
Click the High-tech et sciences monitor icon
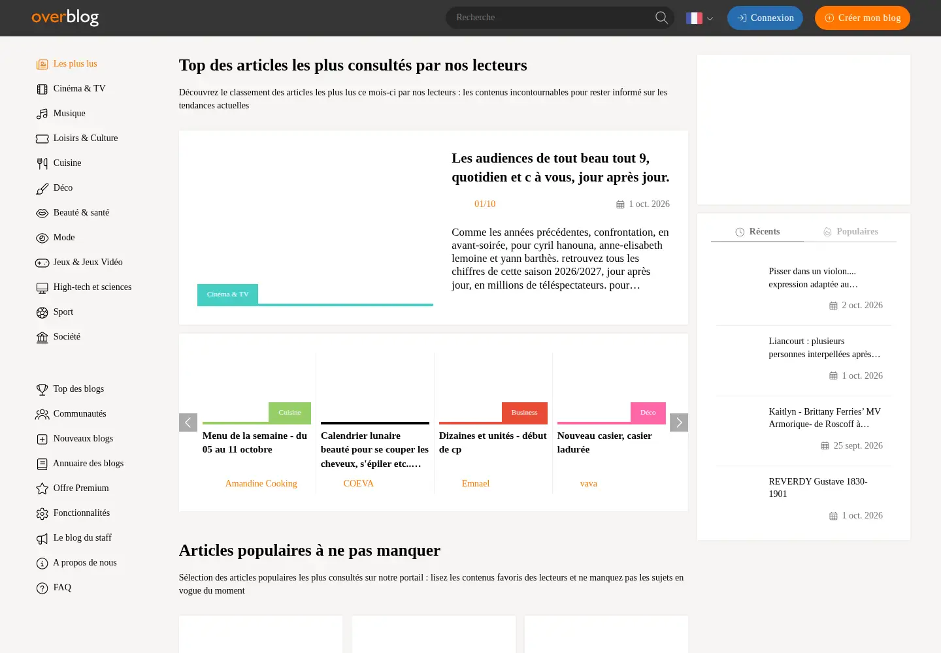pos(42,287)
